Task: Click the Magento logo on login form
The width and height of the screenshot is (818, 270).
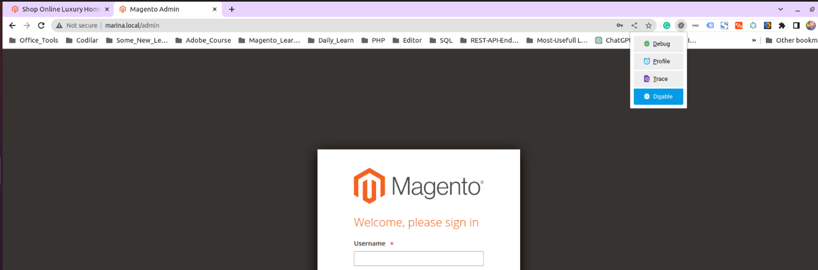Action: (x=419, y=186)
